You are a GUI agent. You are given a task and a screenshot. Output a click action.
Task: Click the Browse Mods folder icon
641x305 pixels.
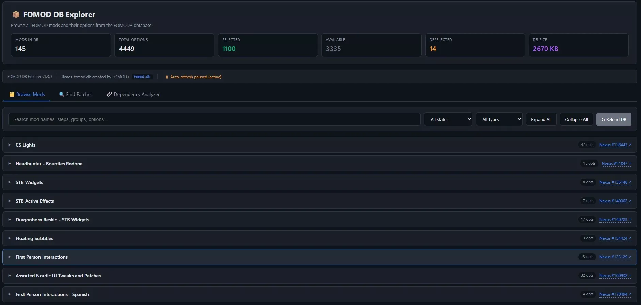coord(12,94)
